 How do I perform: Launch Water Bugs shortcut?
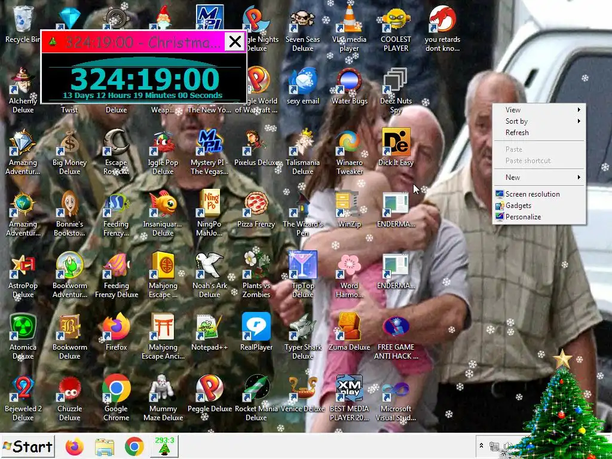(x=349, y=86)
